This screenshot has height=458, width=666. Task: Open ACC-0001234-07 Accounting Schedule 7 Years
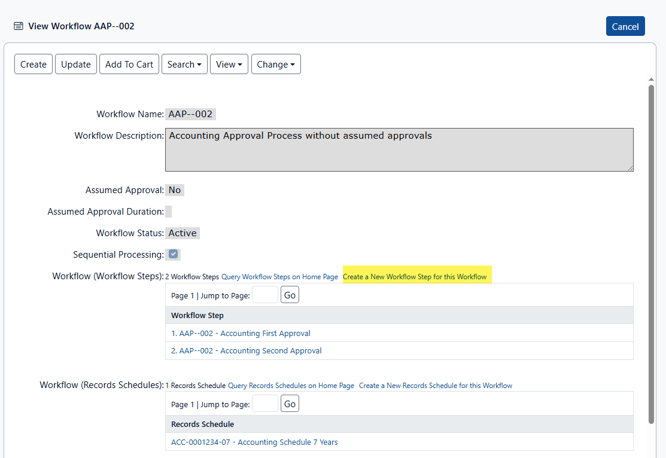254,442
